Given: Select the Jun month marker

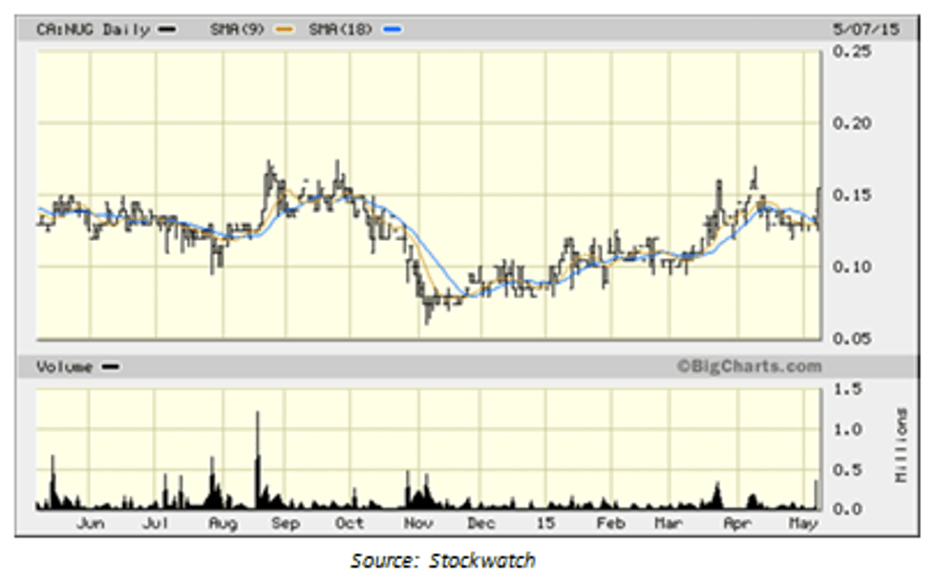Looking at the screenshot, I should [x=89, y=523].
